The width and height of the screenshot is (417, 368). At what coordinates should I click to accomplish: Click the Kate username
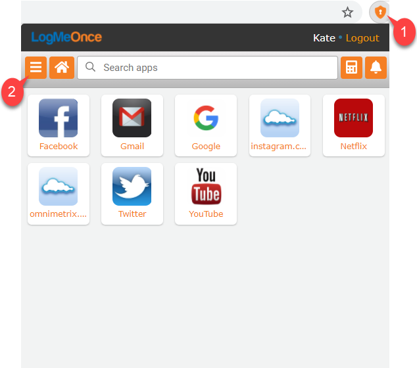324,38
